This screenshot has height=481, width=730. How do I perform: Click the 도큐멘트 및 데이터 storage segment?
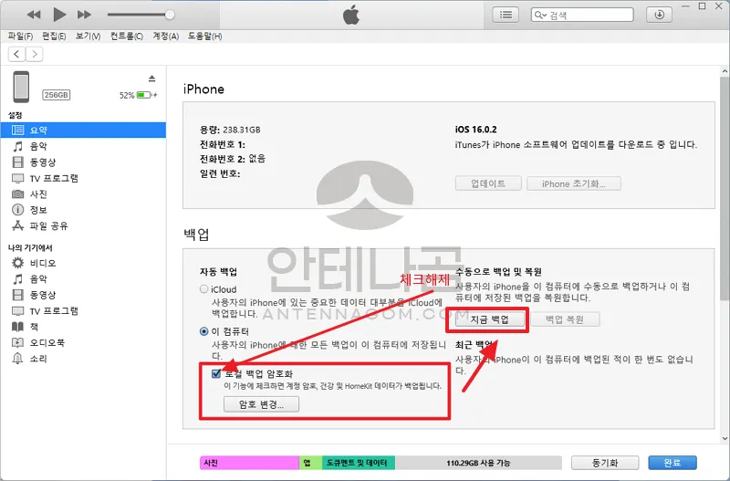359,463
